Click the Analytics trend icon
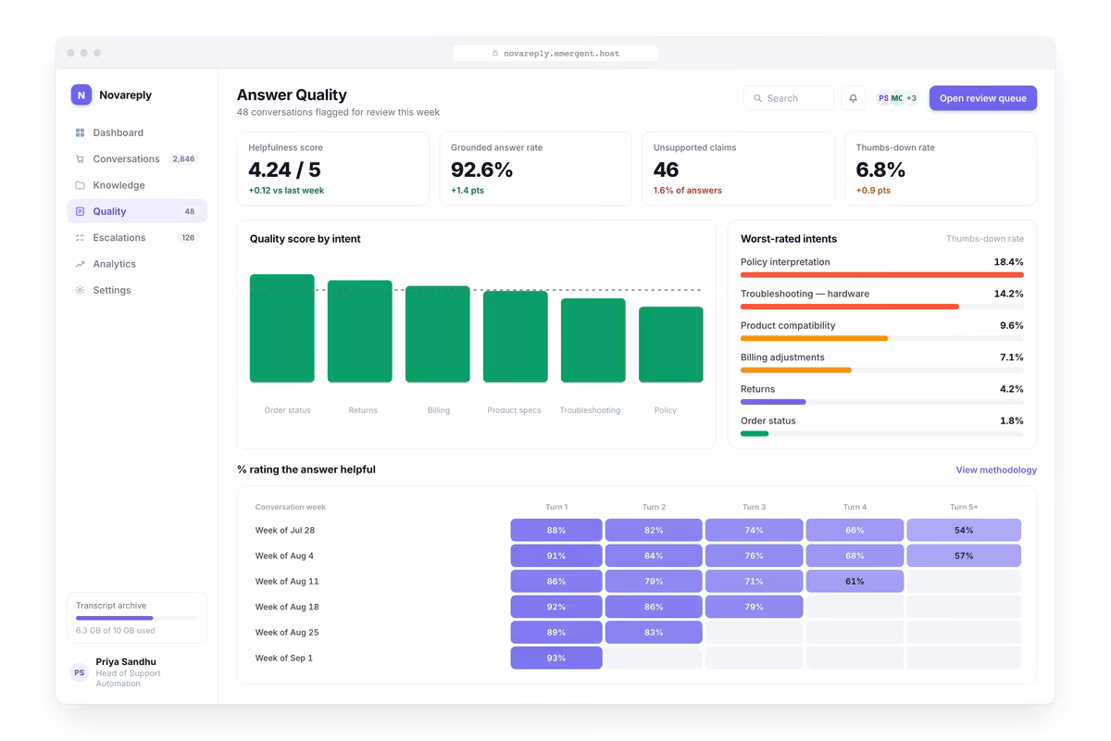 click(80, 264)
